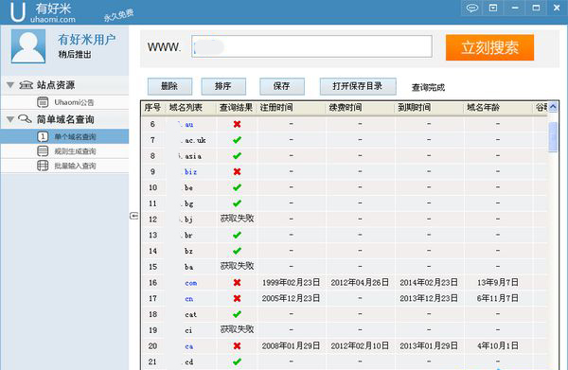Click the 打开保存目录 button
568x370 pixels.
(358, 86)
